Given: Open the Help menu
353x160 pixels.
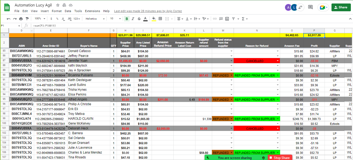Looking at the screenshot, I should tap(106, 11).
